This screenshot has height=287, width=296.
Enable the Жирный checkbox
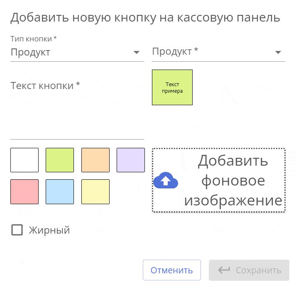coord(17,230)
